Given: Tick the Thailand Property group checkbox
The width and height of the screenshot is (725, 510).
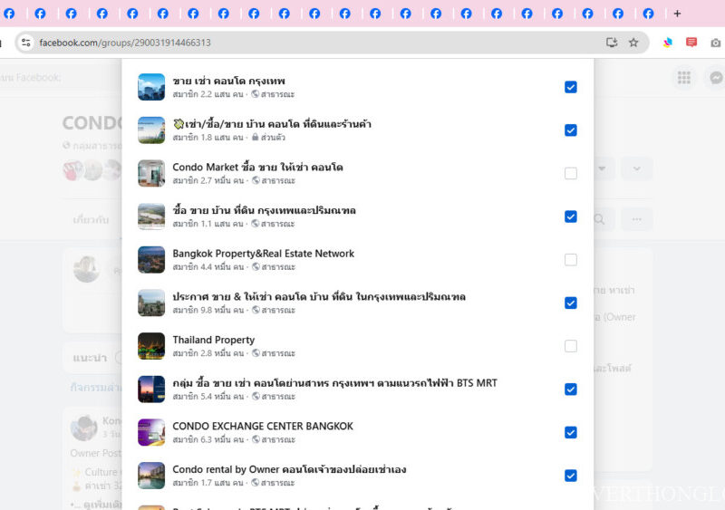Looking at the screenshot, I should coord(570,346).
